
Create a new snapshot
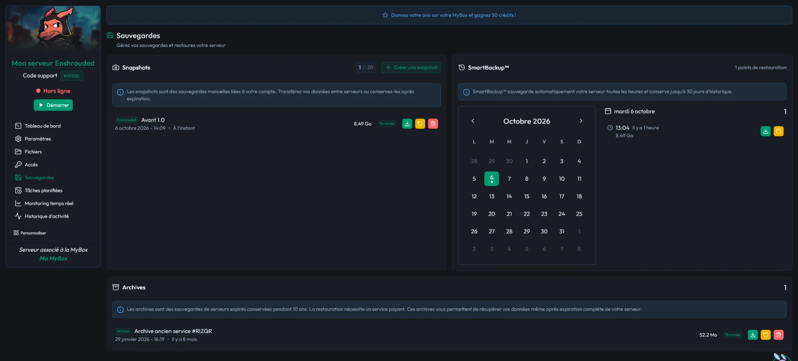point(411,67)
